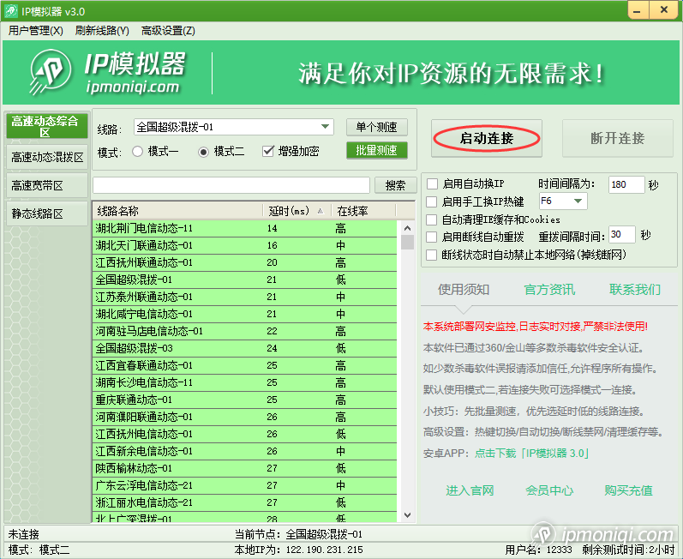
Task: Open the 高级设置(Z) menu
Action: (x=168, y=31)
